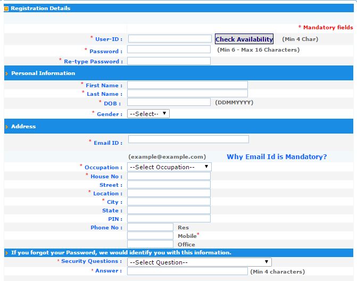Open the Security Questions dropdown
The height and width of the screenshot is (281, 357).
[x=199, y=262]
